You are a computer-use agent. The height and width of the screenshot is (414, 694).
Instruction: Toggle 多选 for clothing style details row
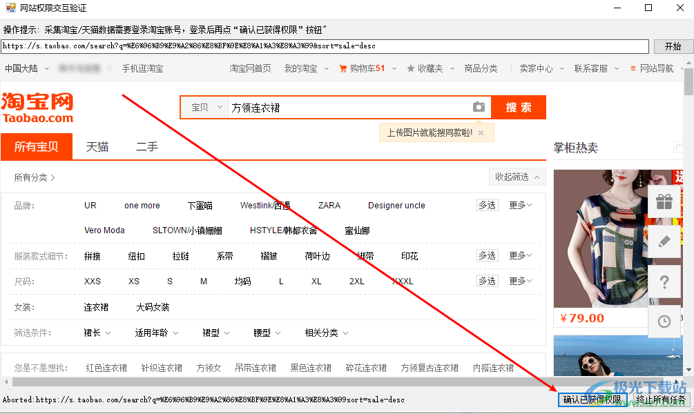pyautogui.click(x=487, y=255)
